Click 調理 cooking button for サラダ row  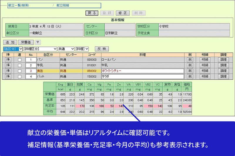pyautogui.click(x=224, y=76)
